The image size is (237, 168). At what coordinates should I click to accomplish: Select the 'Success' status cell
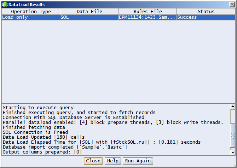pyautogui.click(x=206, y=17)
